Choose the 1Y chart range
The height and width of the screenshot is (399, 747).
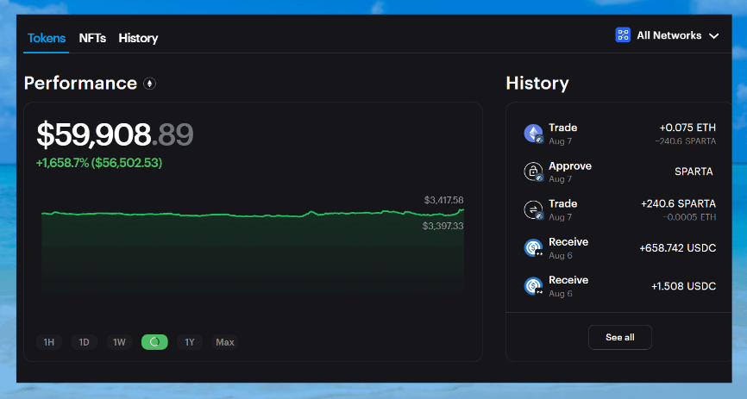(x=190, y=342)
